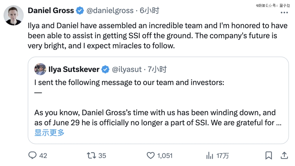
Task: Click Daniel Gross's verified badge
Action: (80, 11)
